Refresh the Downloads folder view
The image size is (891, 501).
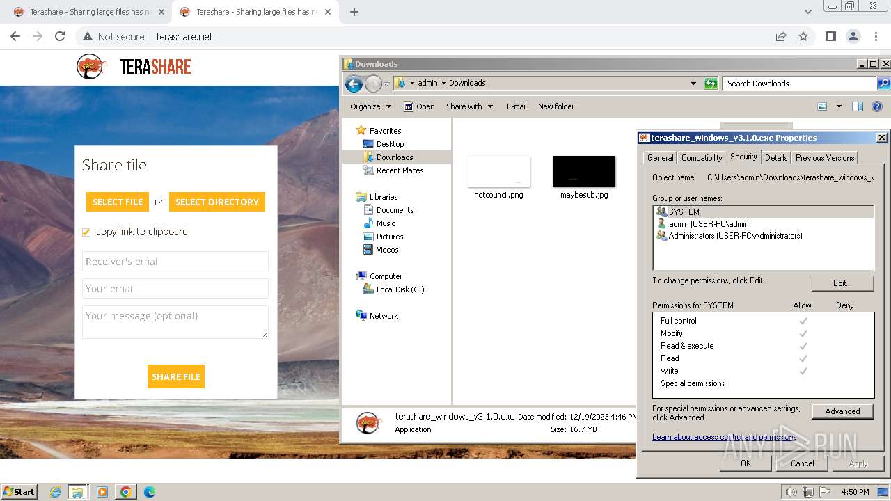(711, 83)
